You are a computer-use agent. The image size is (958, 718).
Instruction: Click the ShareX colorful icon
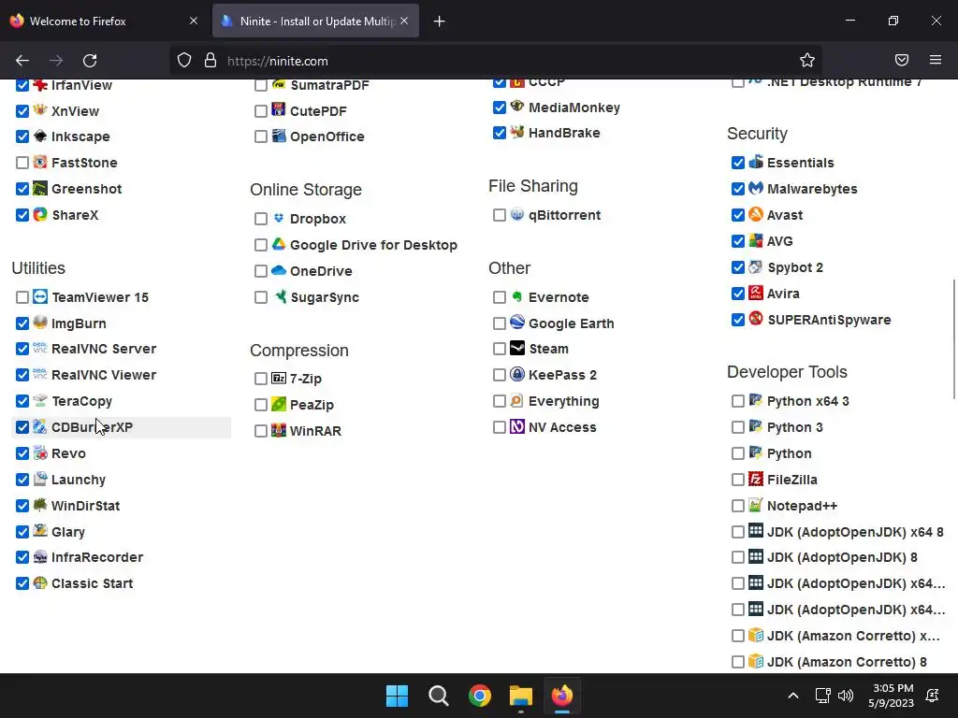coord(39,215)
